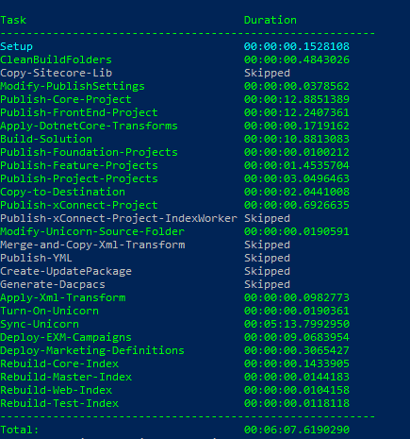
Task: Click the Publish-Core-Project task text
Action: [x=66, y=99]
